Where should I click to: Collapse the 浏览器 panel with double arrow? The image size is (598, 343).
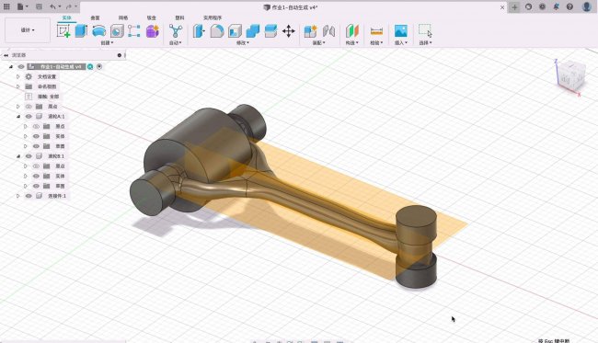6,55
